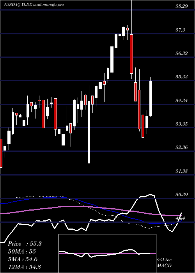
Task: Click the <<Live MACD label
Action: click(x=164, y=263)
